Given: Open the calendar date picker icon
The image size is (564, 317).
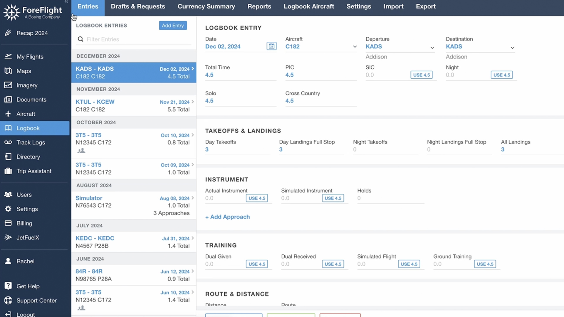Looking at the screenshot, I should point(271,46).
